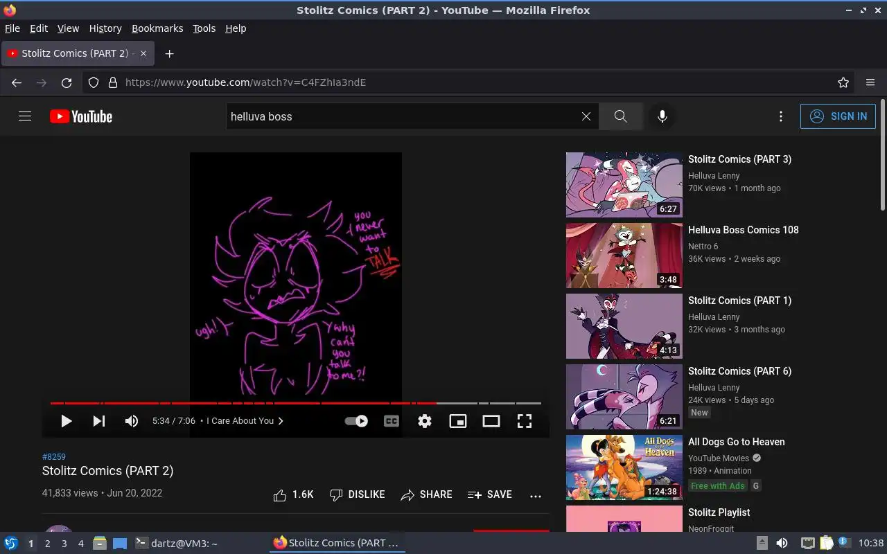Open file manager taskbar icon
The height and width of the screenshot is (554, 887).
pyautogui.click(x=99, y=543)
